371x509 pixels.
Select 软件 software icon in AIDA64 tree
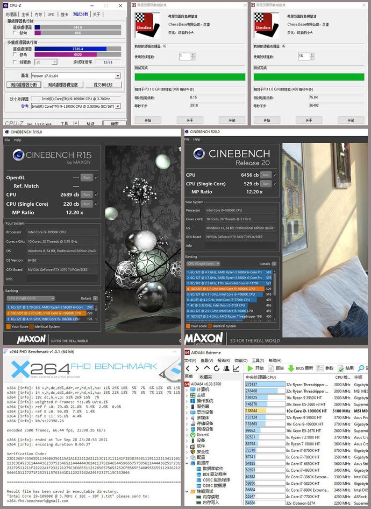click(193, 446)
